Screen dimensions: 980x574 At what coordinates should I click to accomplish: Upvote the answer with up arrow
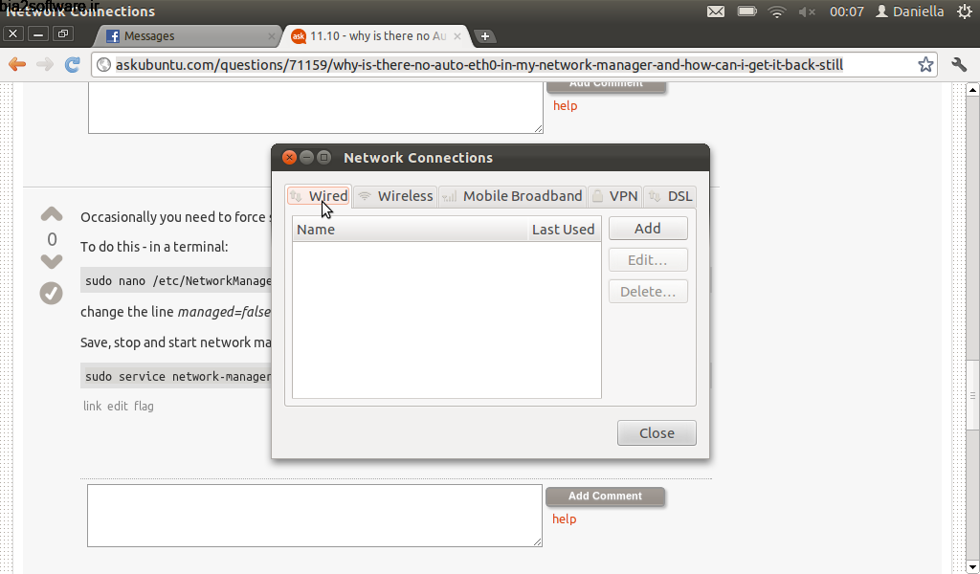pos(52,214)
